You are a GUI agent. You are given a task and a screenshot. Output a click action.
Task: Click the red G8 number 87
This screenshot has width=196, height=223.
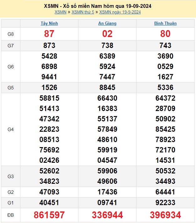click(x=49, y=34)
